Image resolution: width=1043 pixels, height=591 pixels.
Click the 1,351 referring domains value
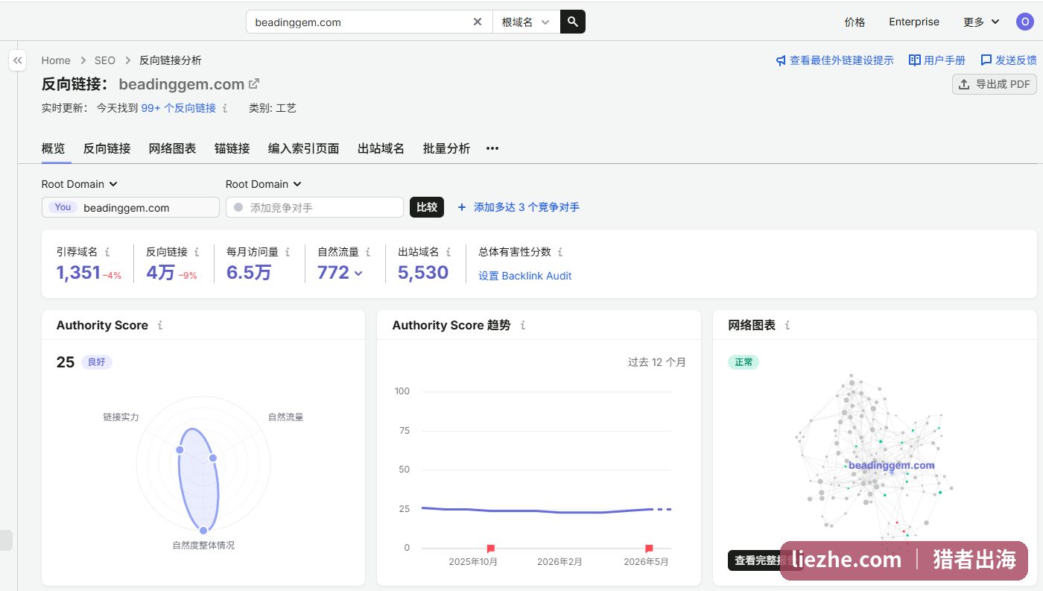tap(78, 273)
